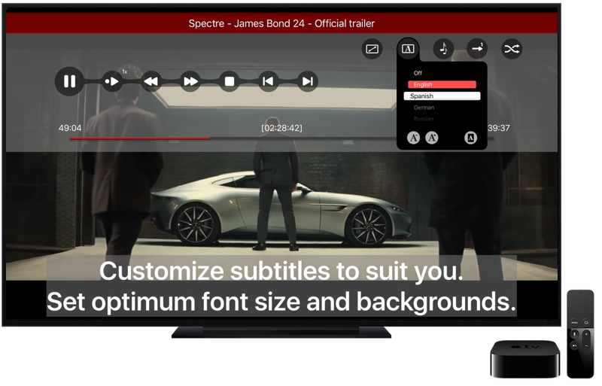Increase subtitle font size
602x386 pixels.
click(432, 138)
